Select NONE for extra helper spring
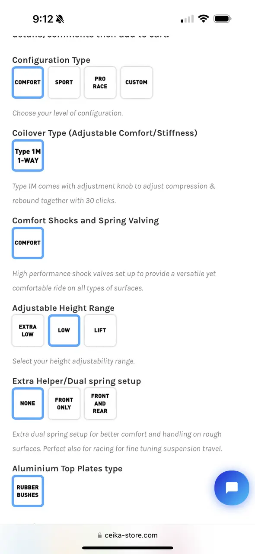This screenshot has width=255, height=554. pos(28,403)
